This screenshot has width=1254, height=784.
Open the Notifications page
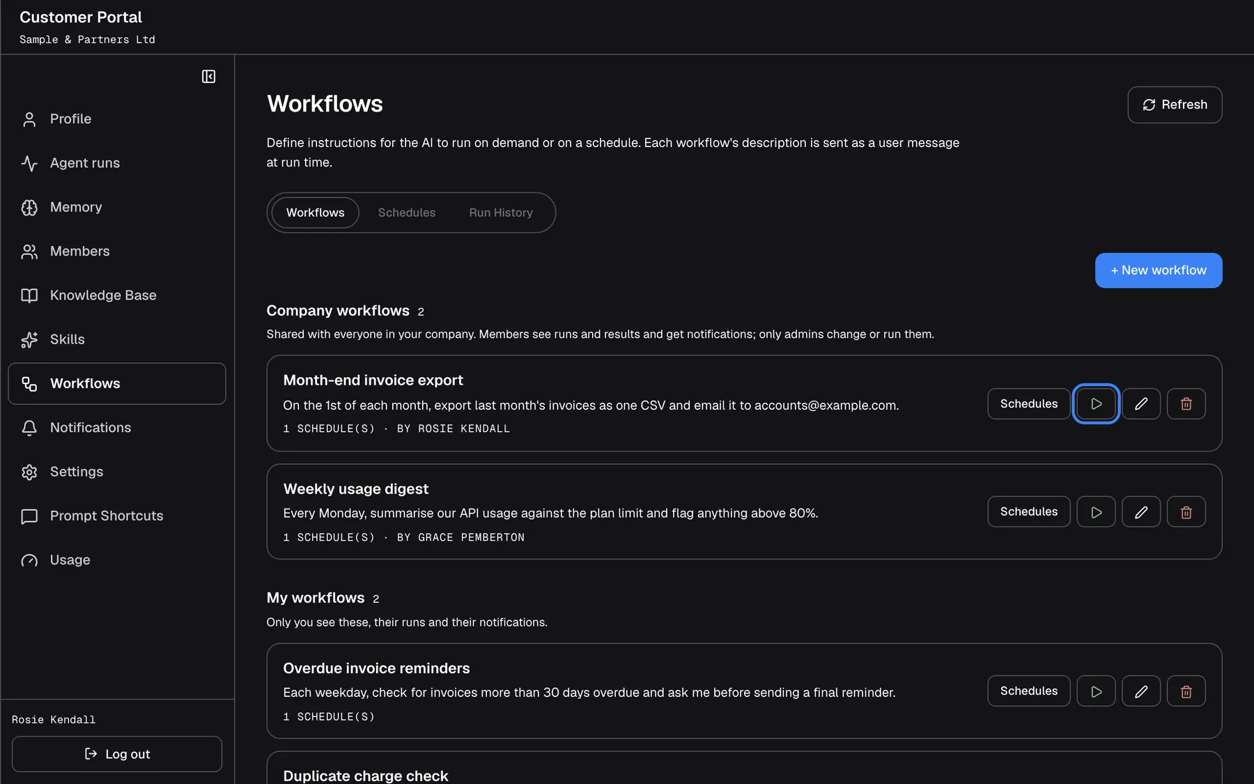click(117, 428)
